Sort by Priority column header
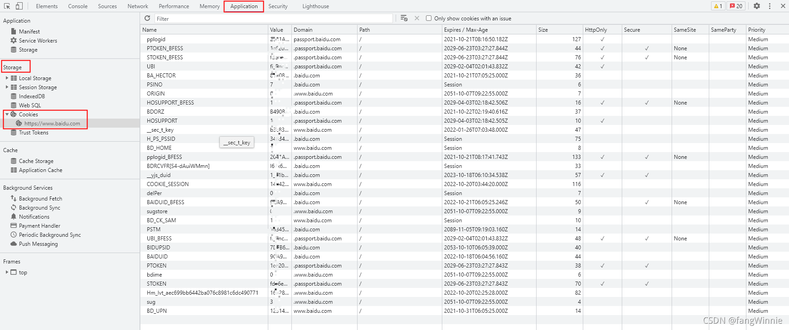The width and height of the screenshot is (789, 330). coord(767,30)
